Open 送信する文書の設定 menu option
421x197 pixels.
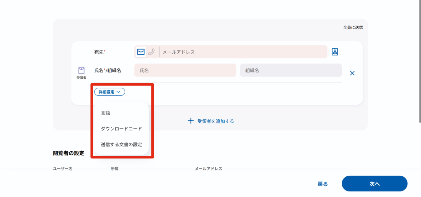click(122, 145)
